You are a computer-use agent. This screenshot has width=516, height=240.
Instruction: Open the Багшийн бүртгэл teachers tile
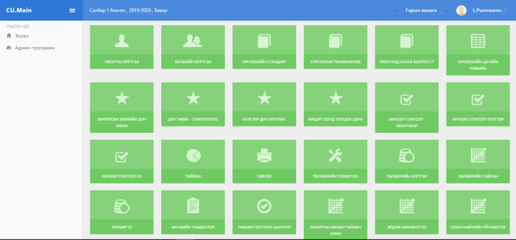click(x=193, y=47)
